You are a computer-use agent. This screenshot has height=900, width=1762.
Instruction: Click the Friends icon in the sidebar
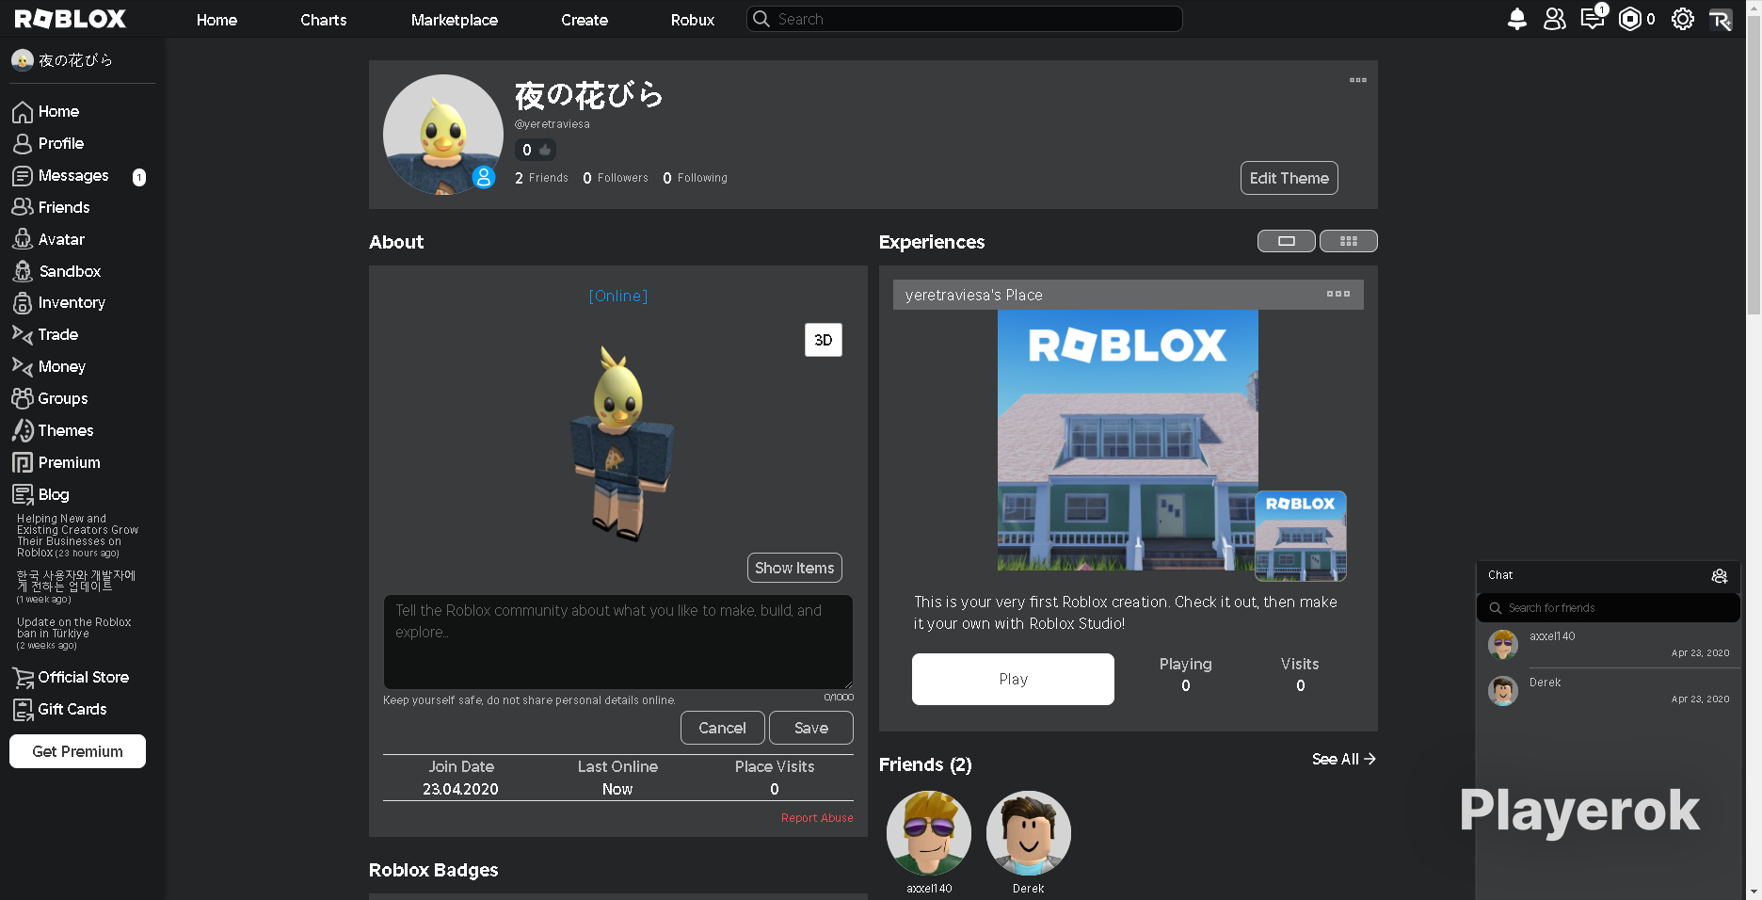tap(23, 207)
